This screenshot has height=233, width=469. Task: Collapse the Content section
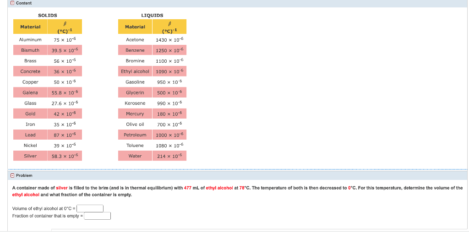tap(12, 3)
